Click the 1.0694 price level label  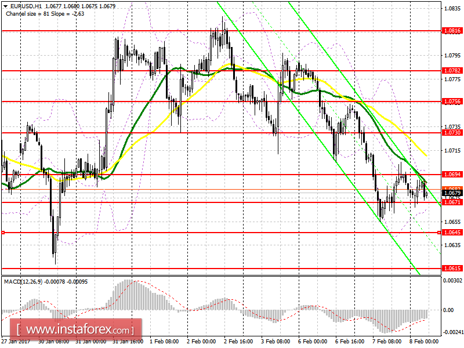pos(452,175)
